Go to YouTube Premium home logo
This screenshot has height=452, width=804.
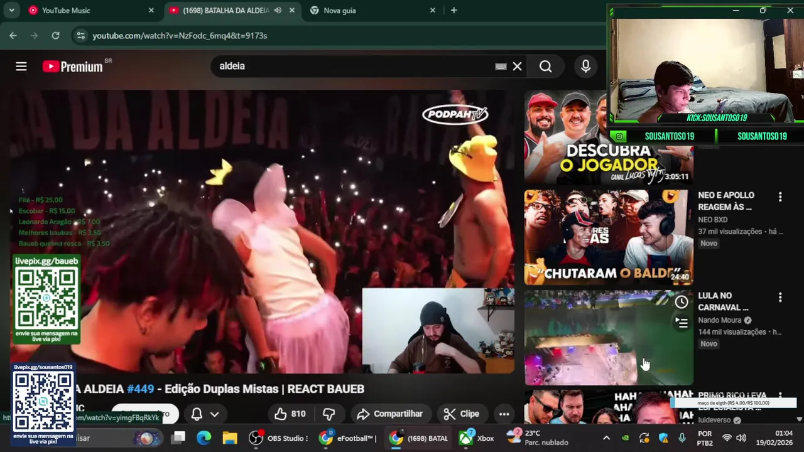click(x=73, y=67)
